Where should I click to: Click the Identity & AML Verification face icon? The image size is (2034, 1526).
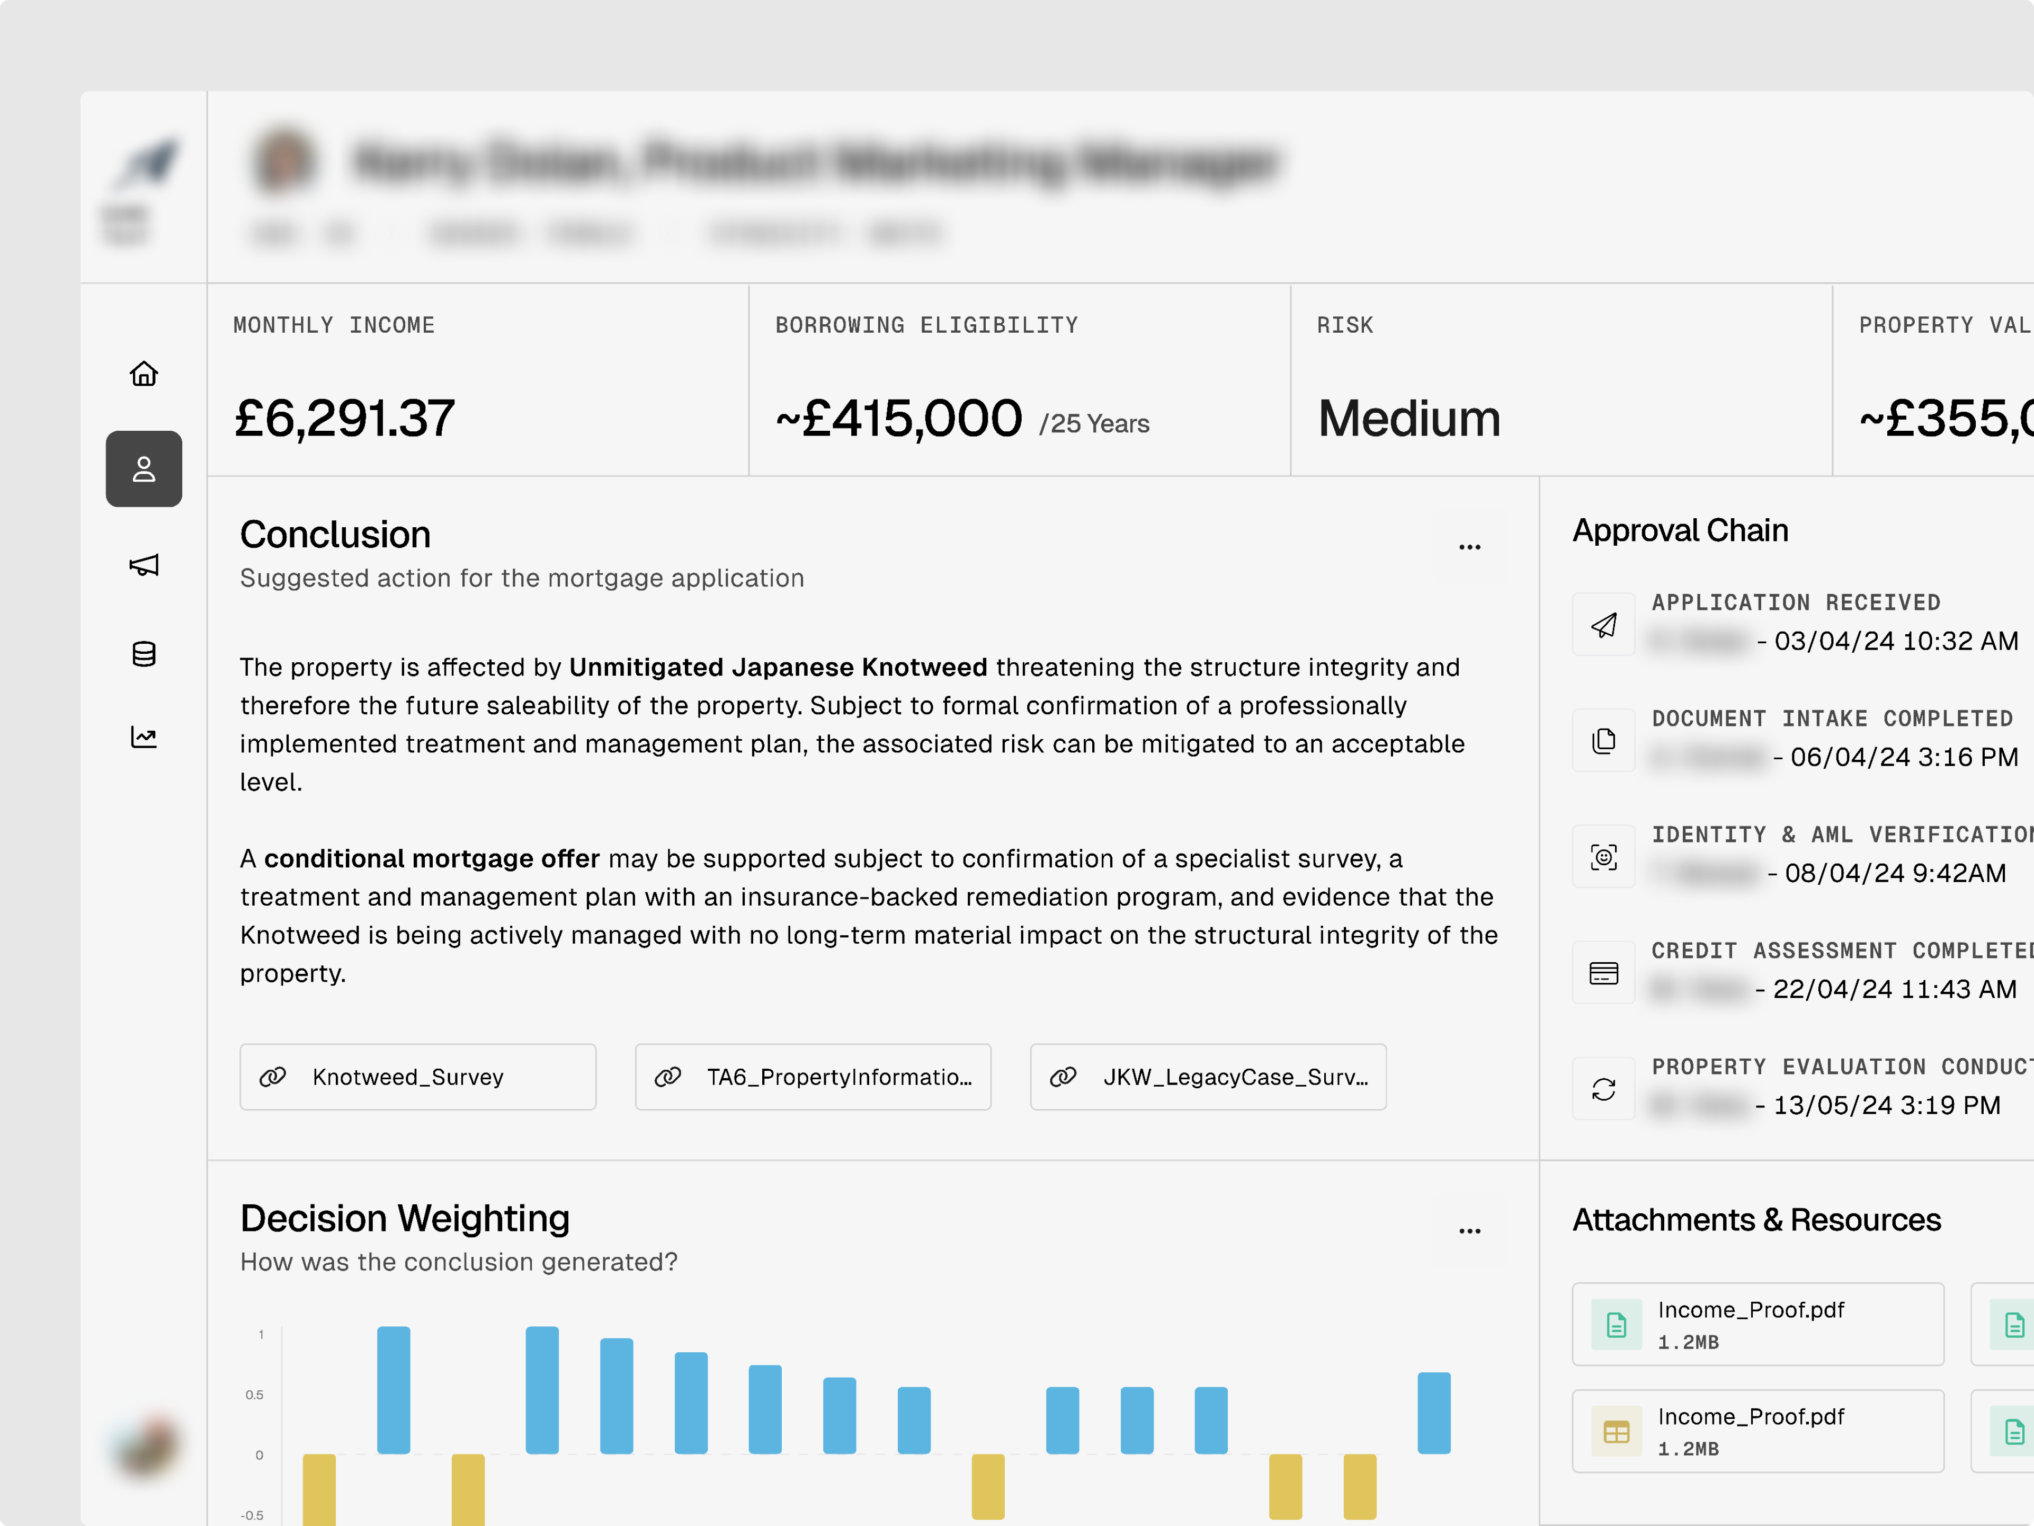point(1604,856)
